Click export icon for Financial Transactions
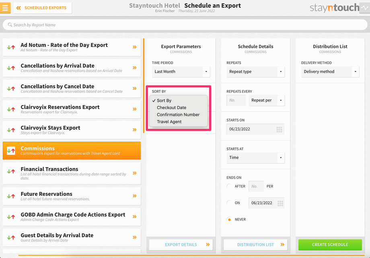 [x=11, y=171]
